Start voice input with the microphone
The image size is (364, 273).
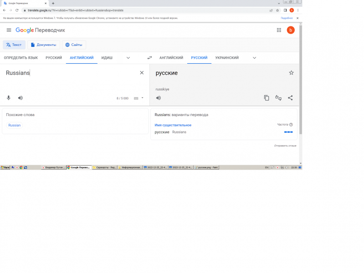(9, 98)
